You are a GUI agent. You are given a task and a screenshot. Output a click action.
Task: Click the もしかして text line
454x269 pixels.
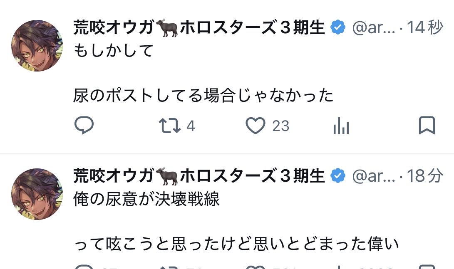[114, 51]
